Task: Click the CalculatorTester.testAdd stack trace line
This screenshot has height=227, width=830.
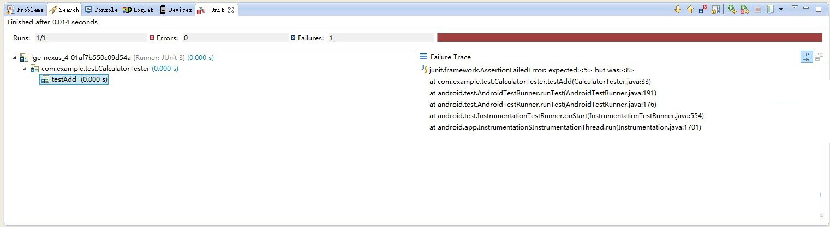Action: [x=537, y=82]
